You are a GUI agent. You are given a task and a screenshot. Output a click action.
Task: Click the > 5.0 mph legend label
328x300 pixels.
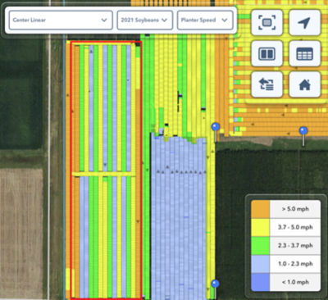pos(295,209)
